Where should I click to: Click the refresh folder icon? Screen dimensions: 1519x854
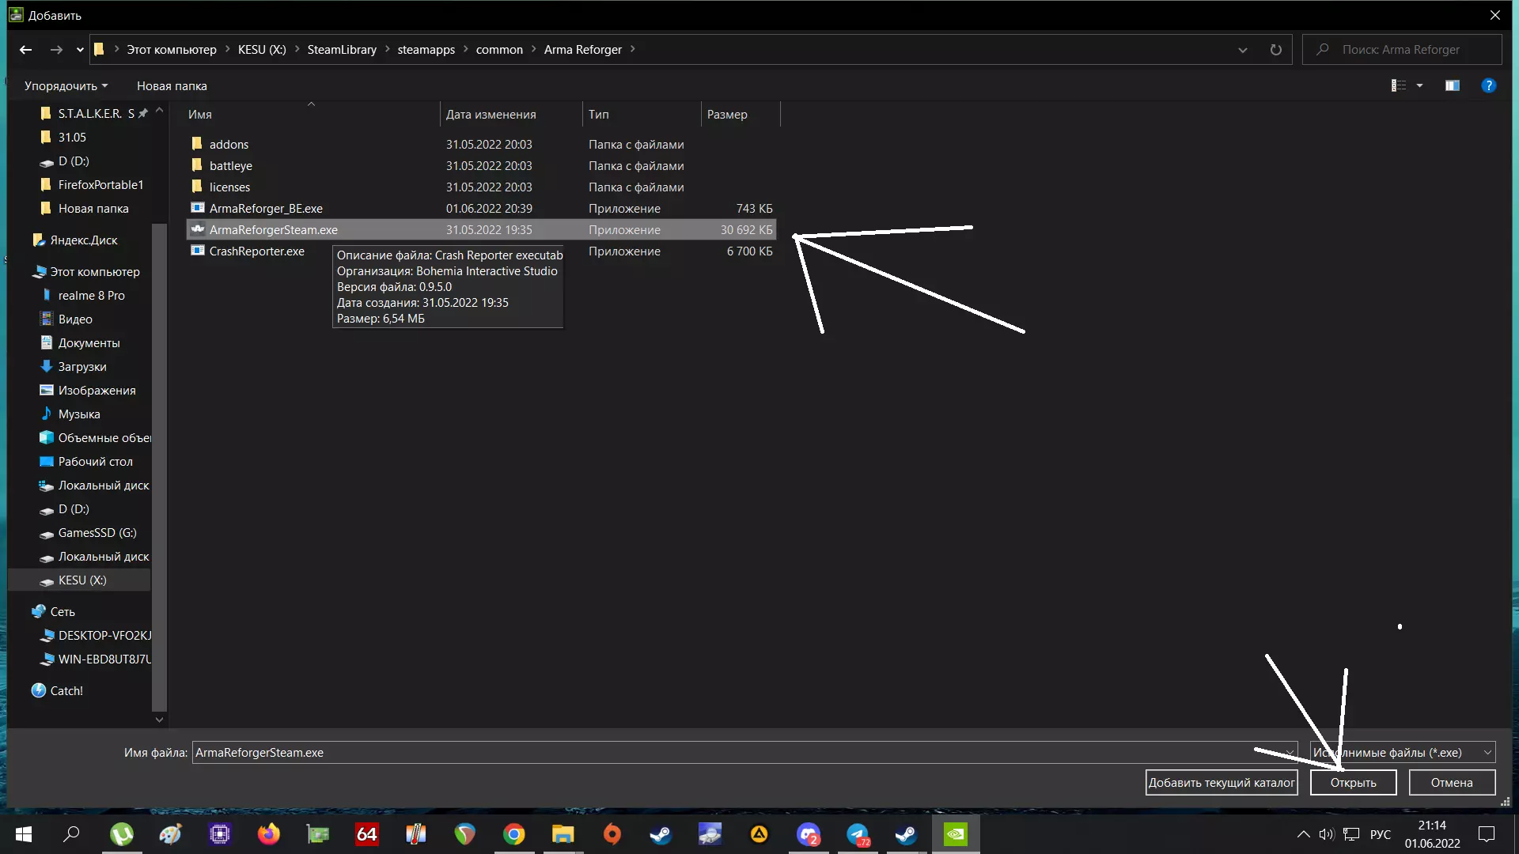point(1275,49)
